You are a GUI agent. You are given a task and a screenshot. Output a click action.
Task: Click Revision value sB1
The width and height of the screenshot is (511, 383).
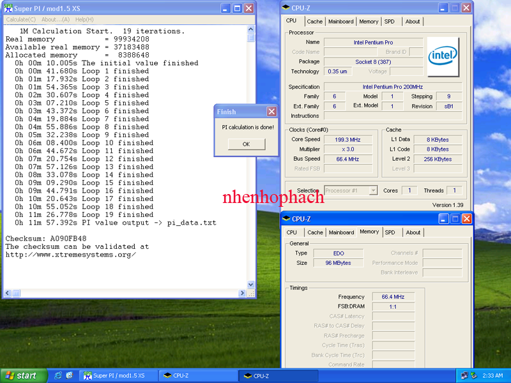point(449,106)
